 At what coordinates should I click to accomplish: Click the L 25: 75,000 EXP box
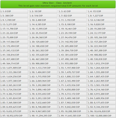(x=14, y=37)
